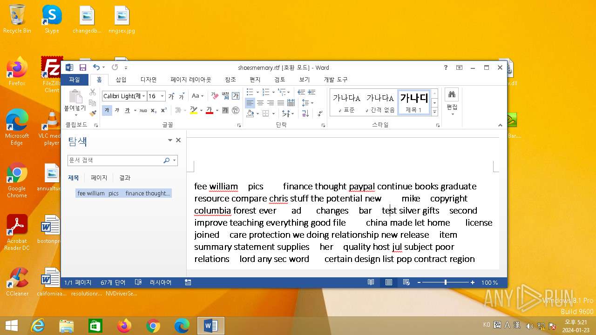
Task: Open the 페이지 tab in navigation pane
Action: 99,178
